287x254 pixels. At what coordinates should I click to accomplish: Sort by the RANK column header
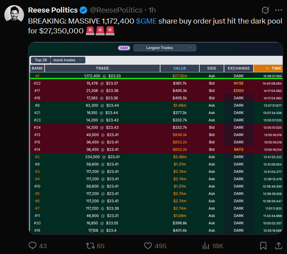pos(37,68)
